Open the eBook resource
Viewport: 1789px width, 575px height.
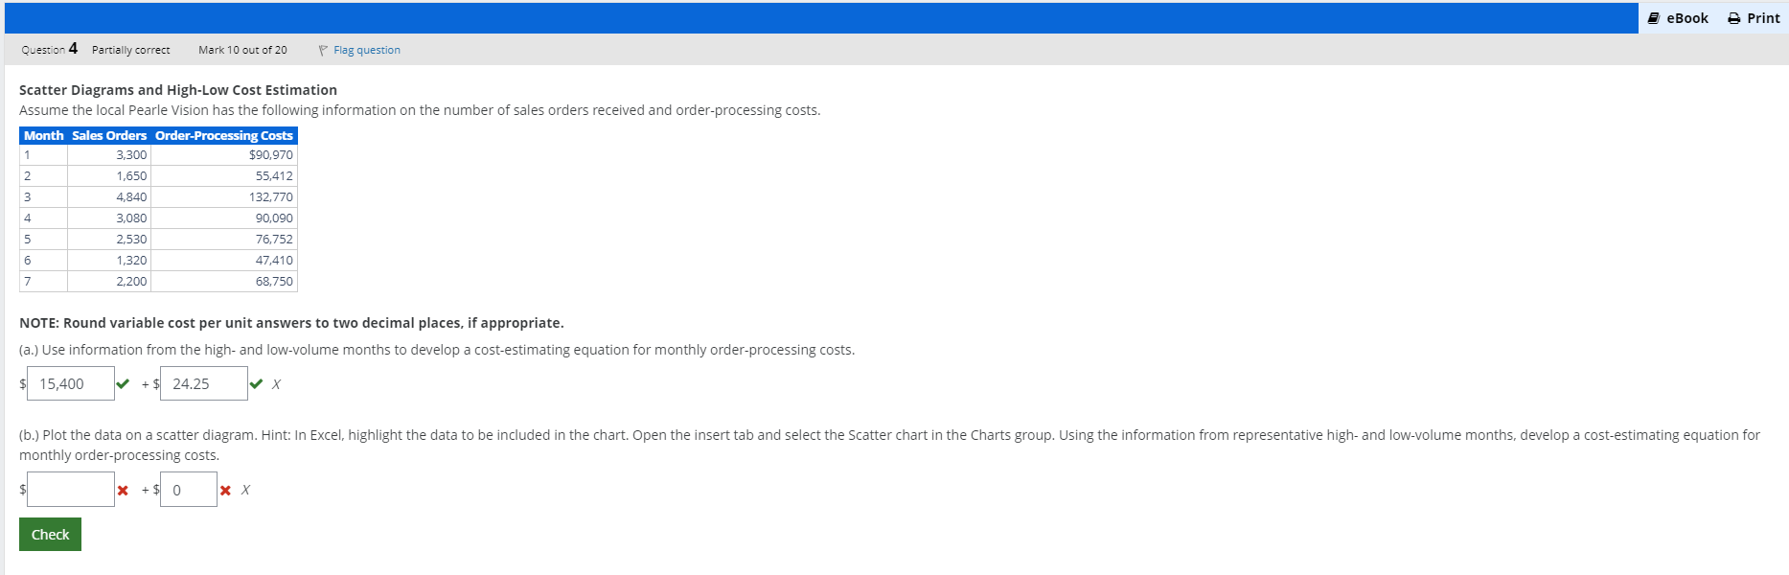point(1678,18)
